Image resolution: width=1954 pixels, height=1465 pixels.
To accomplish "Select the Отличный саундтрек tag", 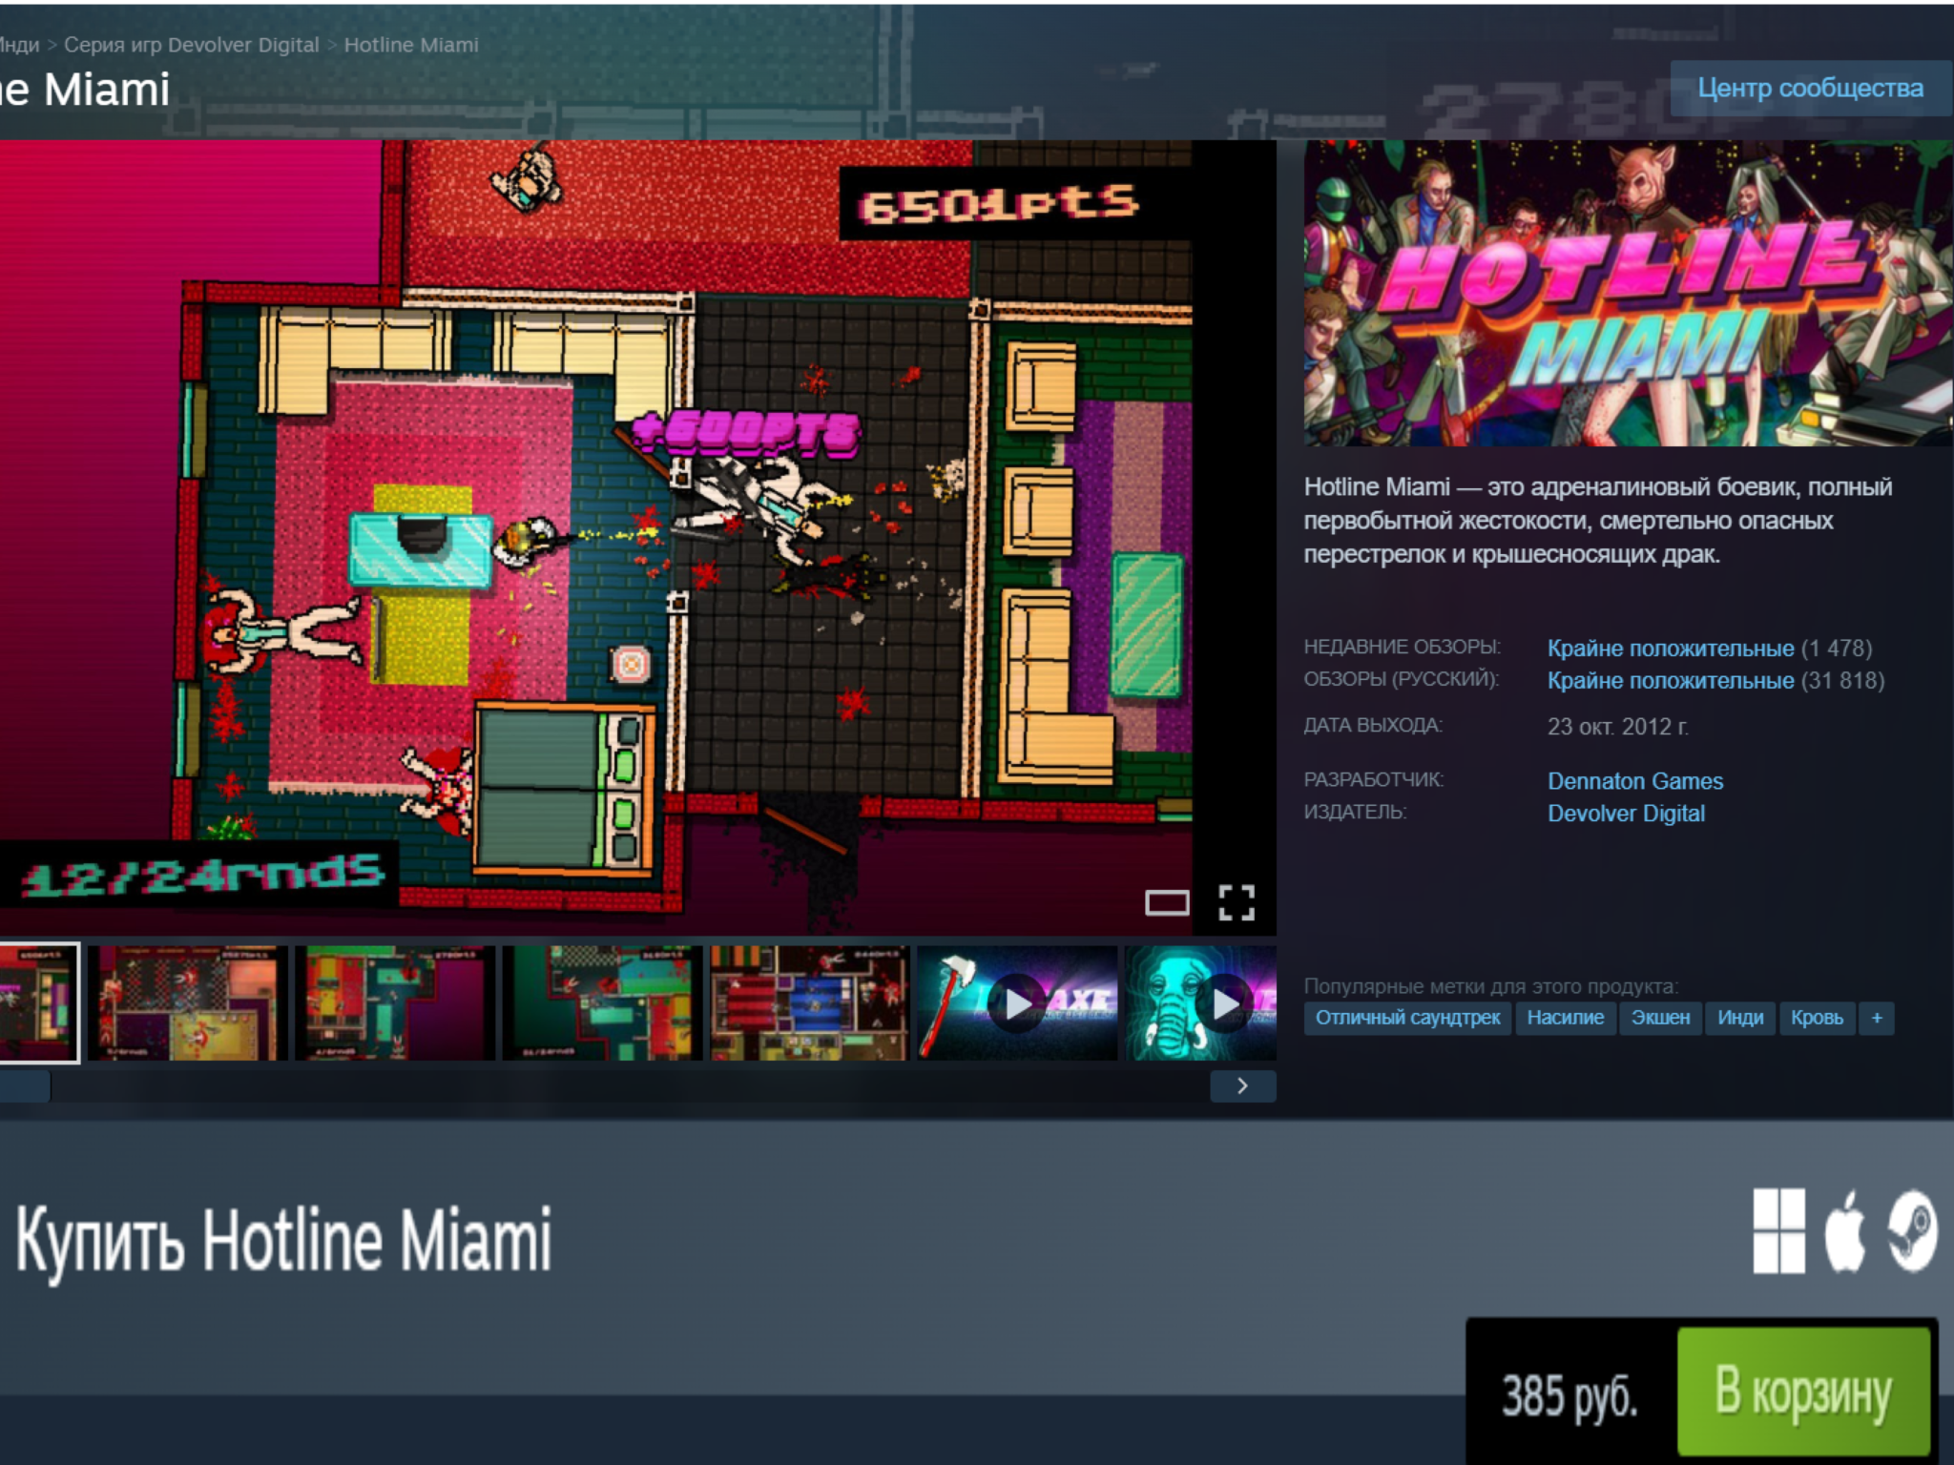I will (x=1408, y=1018).
